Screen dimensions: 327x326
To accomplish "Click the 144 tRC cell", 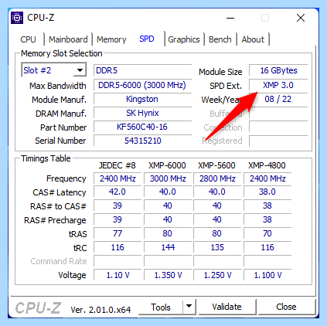I will (x=168, y=247).
